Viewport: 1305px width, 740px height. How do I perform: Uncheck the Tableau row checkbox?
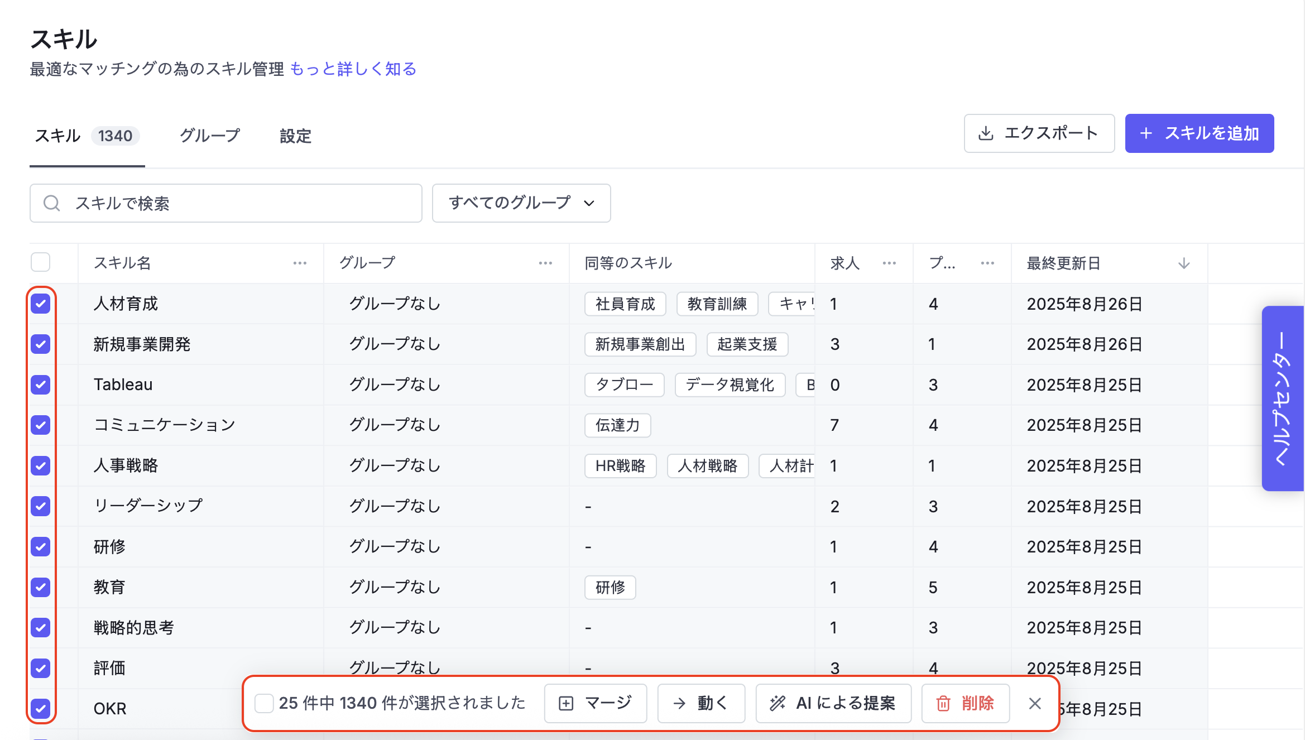point(41,385)
